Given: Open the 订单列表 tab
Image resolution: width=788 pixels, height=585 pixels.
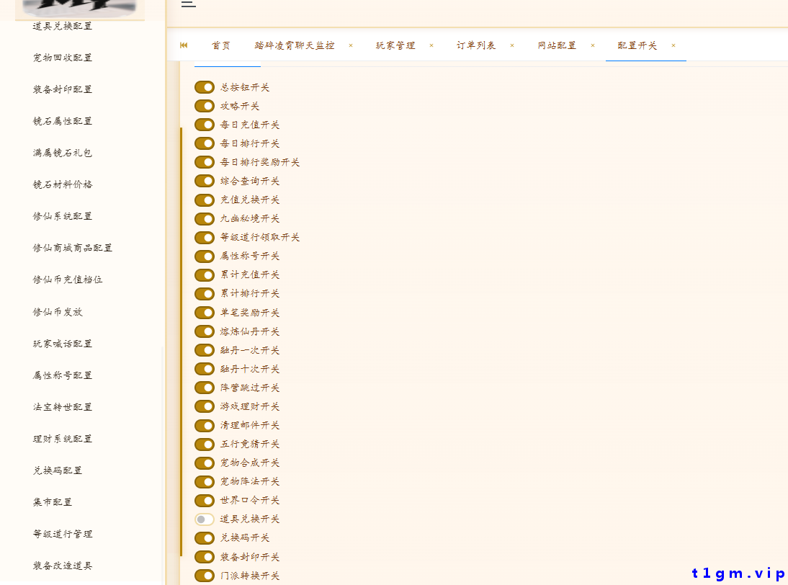Looking at the screenshot, I should [476, 45].
